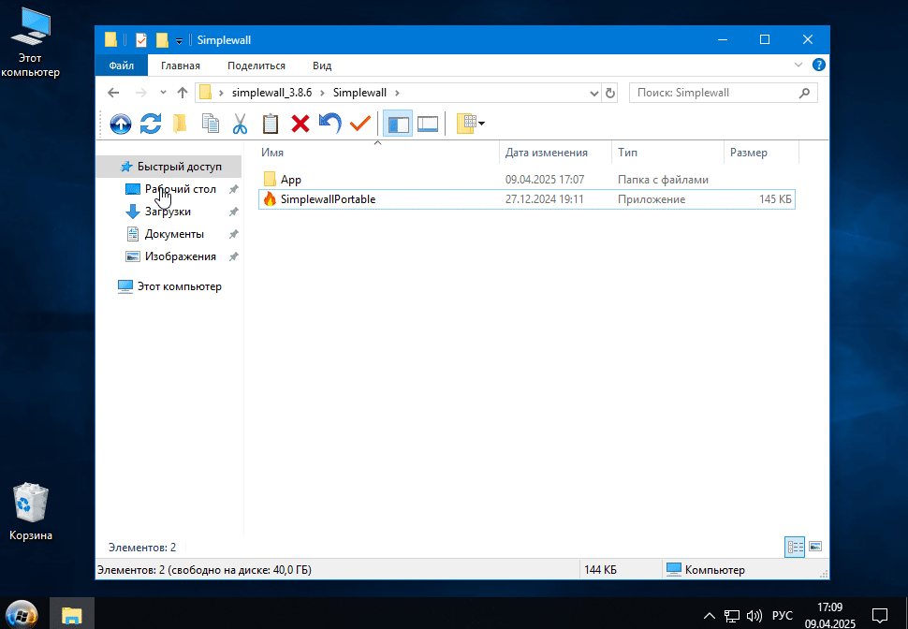Click the blue Undo arrow icon
Viewport: 908px width, 629px height.
pyautogui.click(x=330, y=124)
